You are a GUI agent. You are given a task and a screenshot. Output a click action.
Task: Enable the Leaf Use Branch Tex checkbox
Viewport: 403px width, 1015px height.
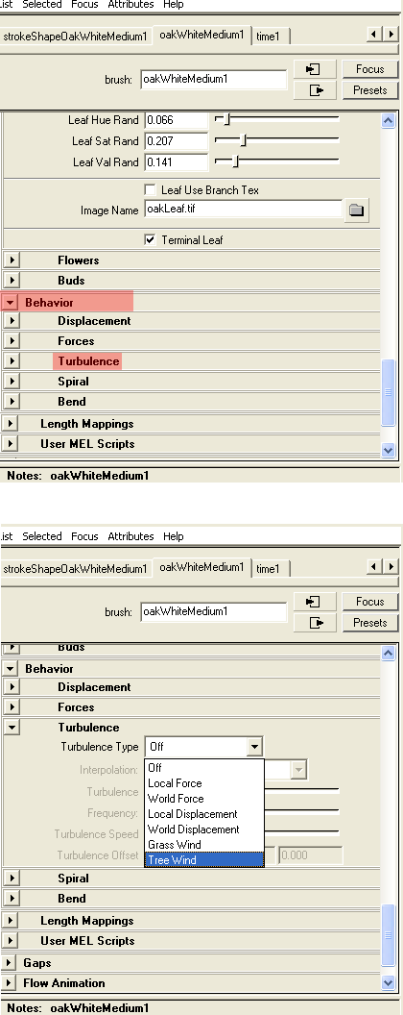[x=150, y=189]
